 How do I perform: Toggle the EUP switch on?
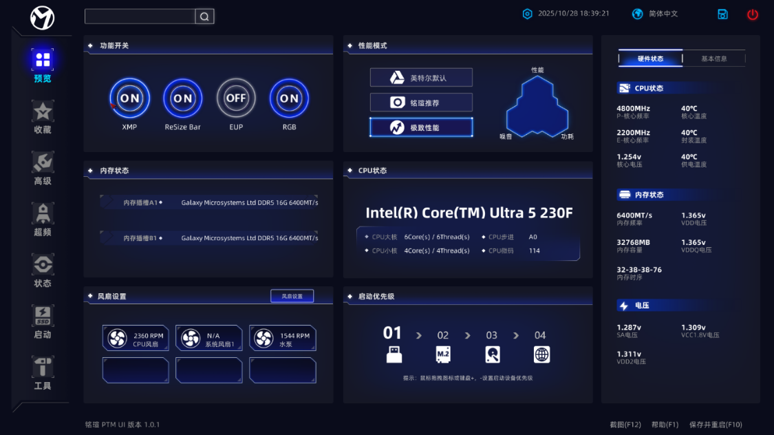pos(236,98)
